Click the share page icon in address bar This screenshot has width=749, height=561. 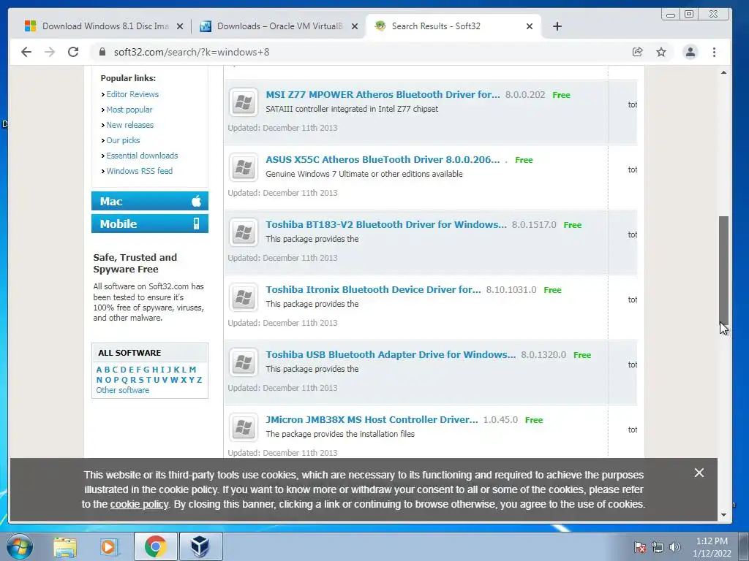pos(637,52)
